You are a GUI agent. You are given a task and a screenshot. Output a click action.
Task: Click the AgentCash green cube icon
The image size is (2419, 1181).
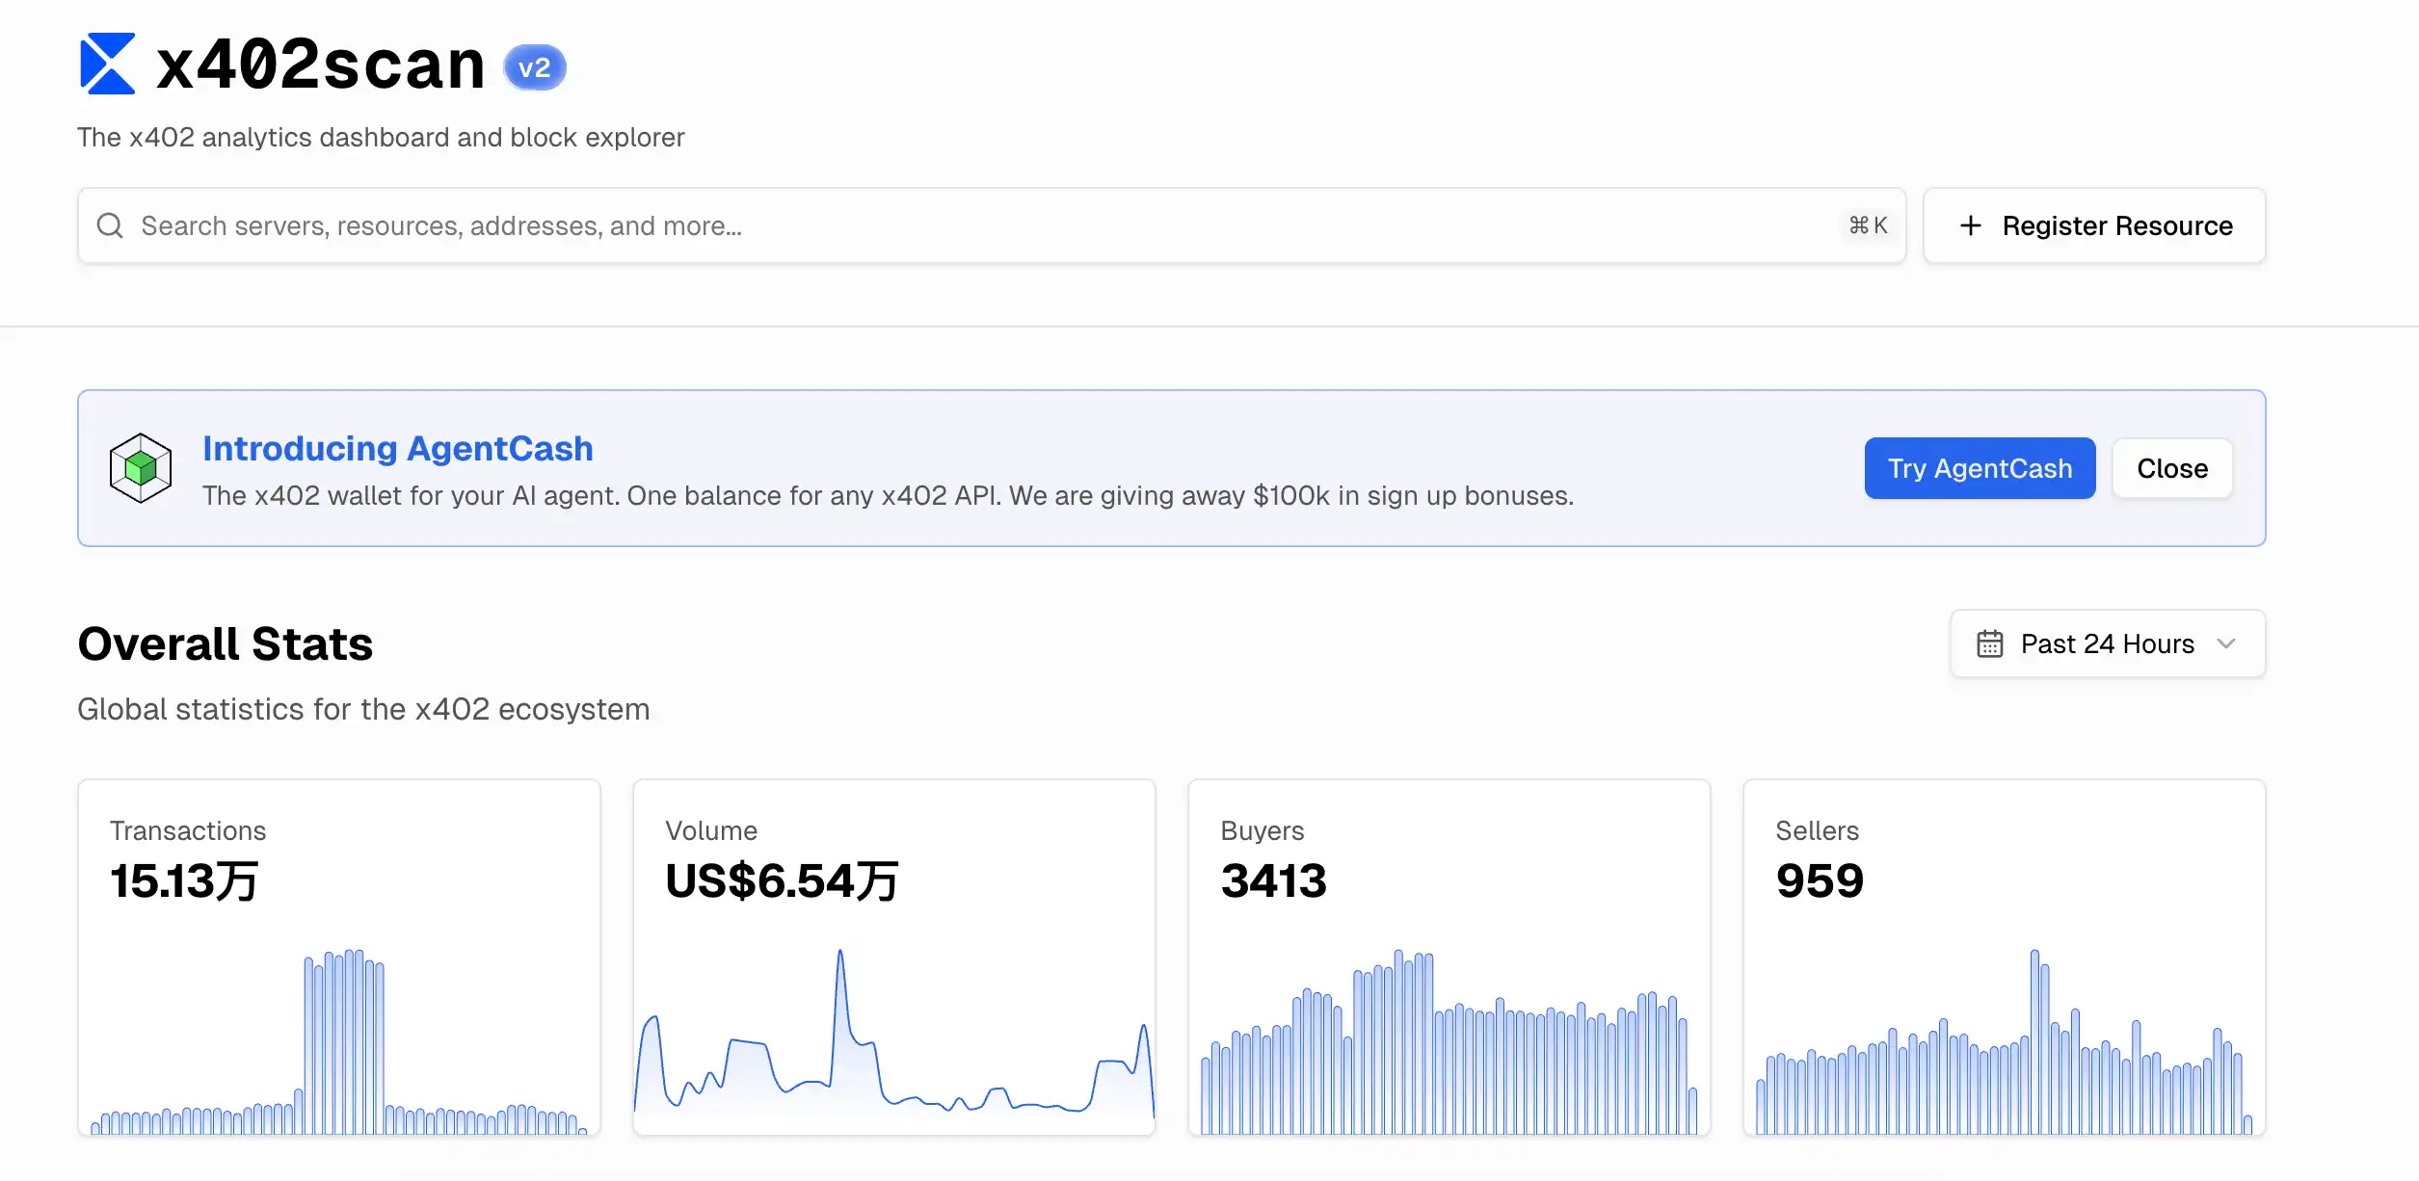point(141,468)
